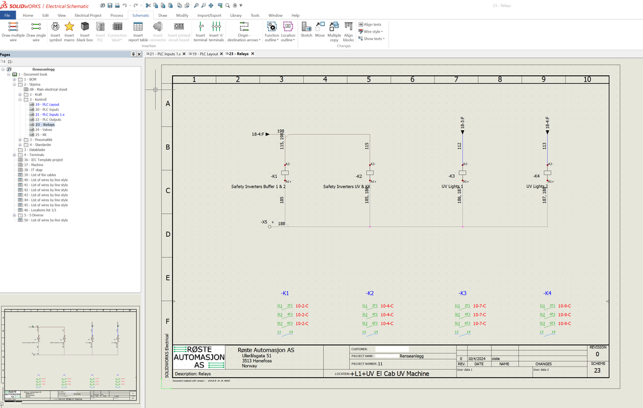Select the Move tool
This screenshot has width=643, height=408.
(x=320, y=29)
